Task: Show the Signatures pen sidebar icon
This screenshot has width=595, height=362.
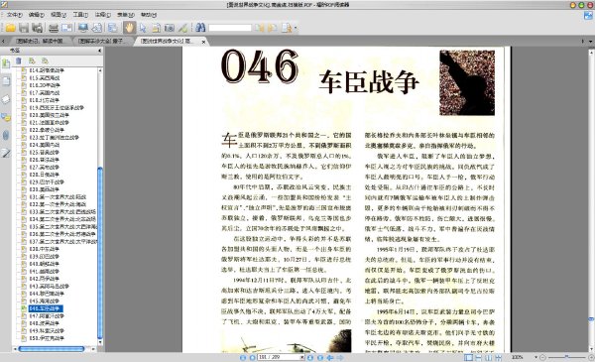Action: point(6,153)
